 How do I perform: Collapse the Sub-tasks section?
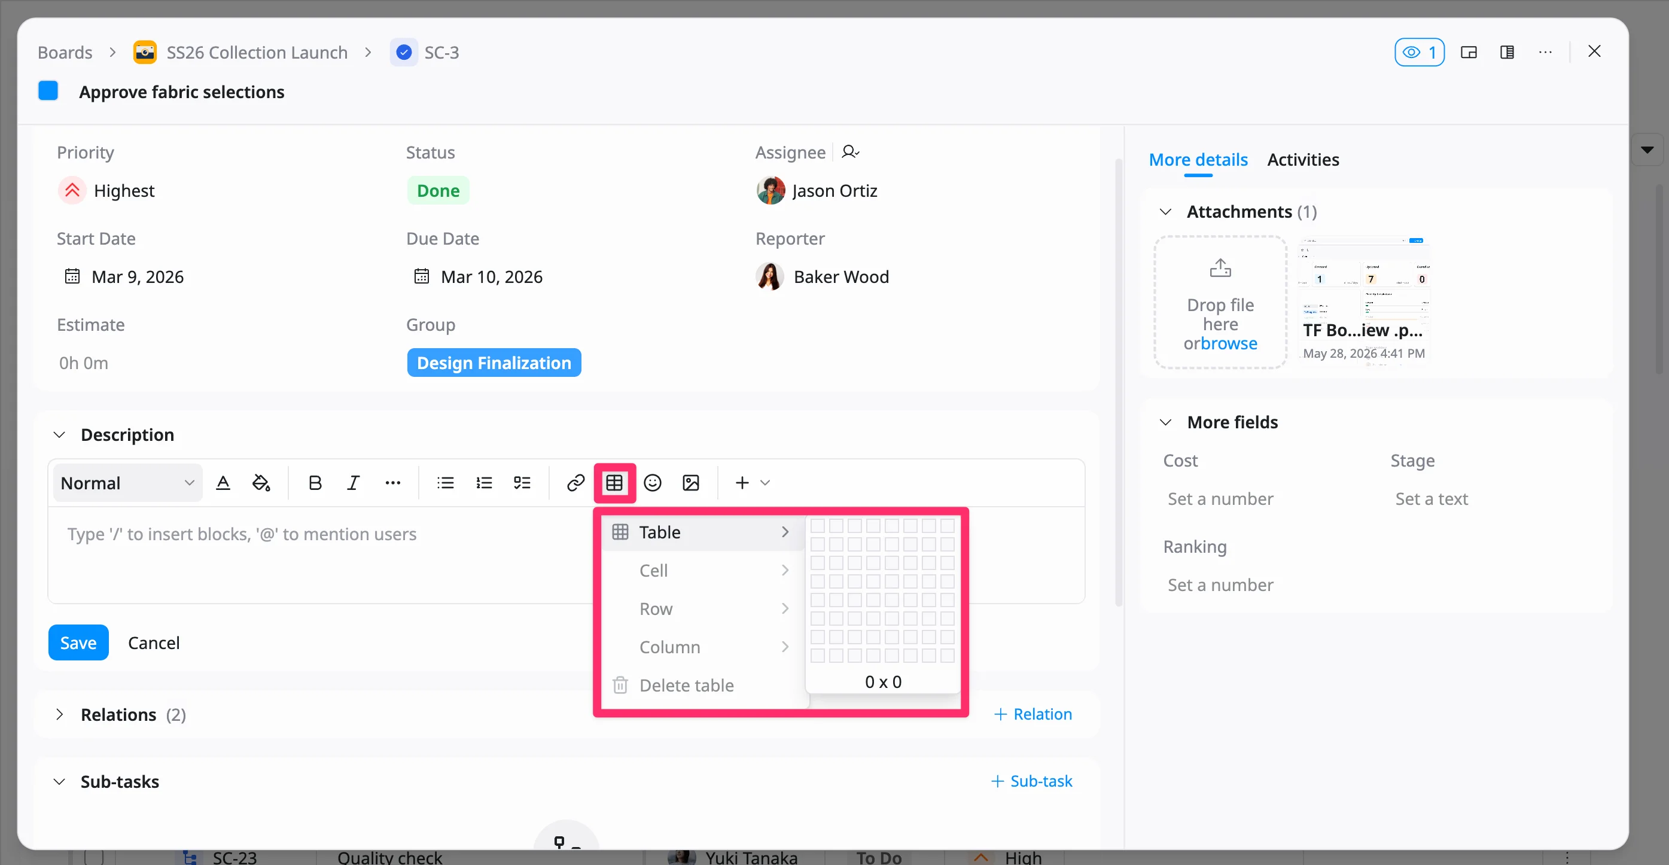59,781
